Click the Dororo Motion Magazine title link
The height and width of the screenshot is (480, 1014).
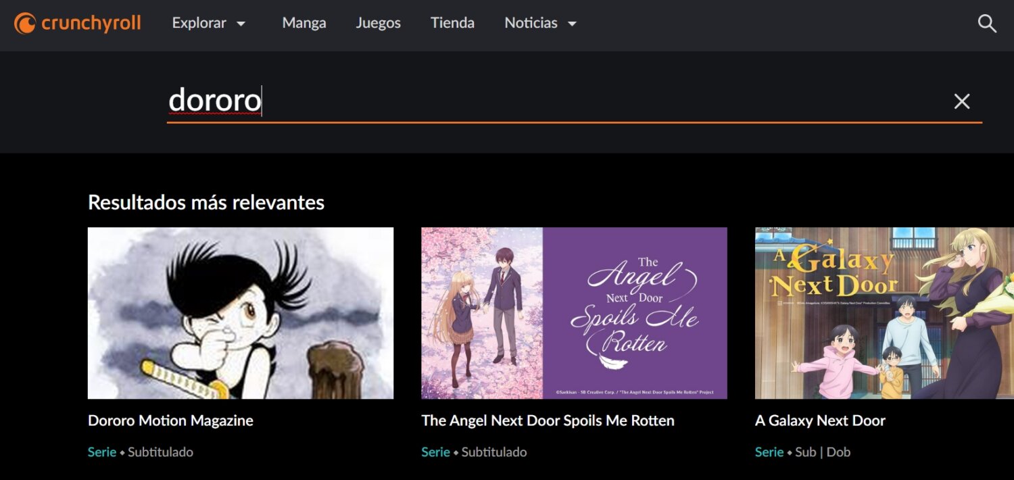170,421
